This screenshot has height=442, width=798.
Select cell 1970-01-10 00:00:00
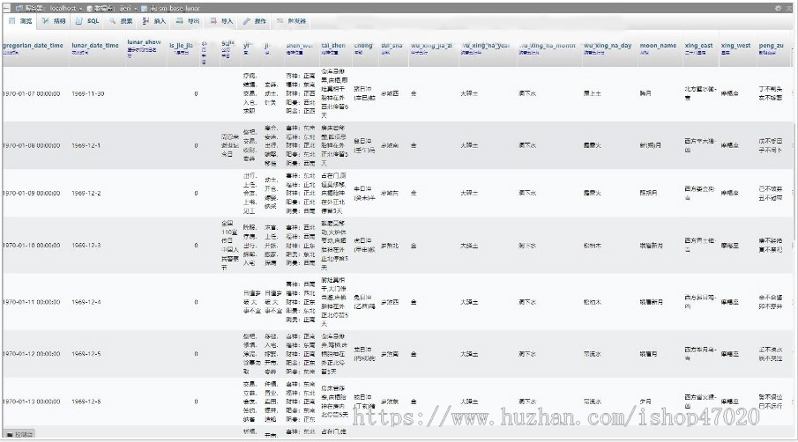pos(32,246)
